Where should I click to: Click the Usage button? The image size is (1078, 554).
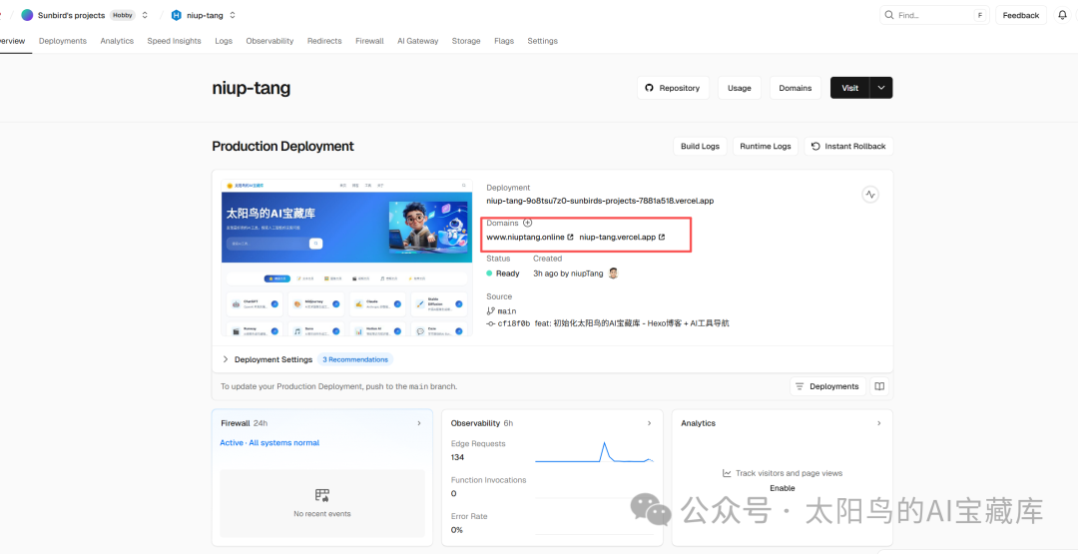tap(739, 88)
